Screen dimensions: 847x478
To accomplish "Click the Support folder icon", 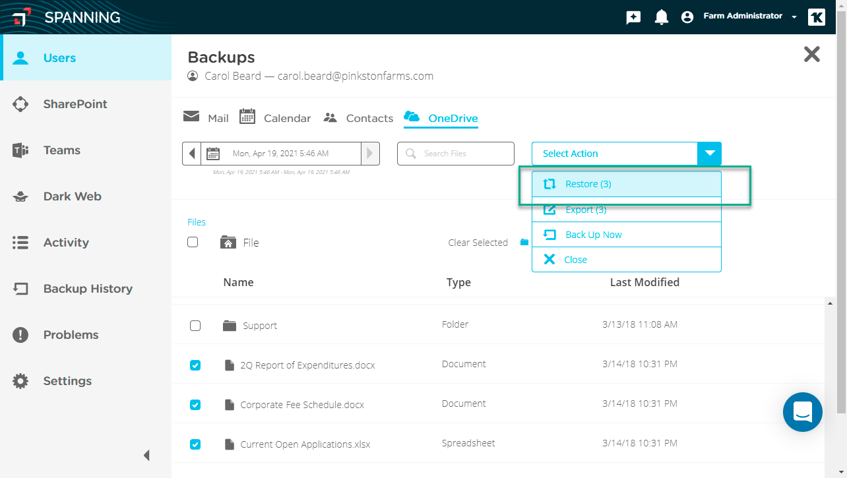I will (230, 325).
